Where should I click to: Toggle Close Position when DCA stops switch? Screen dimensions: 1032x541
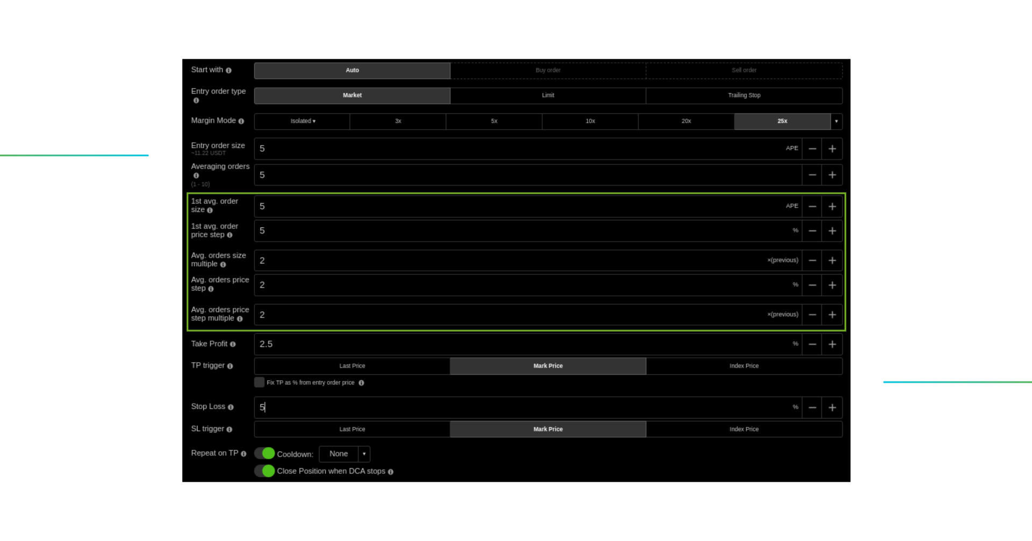264,471
